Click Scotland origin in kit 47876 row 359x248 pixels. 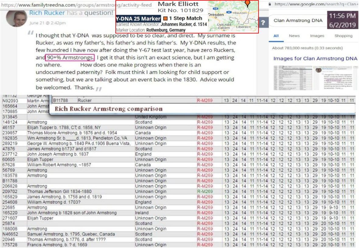(x=144, y=149)
